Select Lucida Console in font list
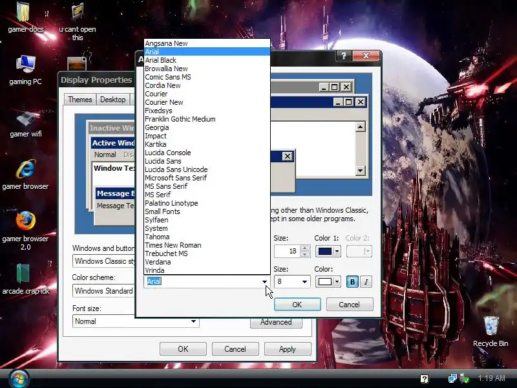The image size is (517, 388). click(x=207, y=153)
